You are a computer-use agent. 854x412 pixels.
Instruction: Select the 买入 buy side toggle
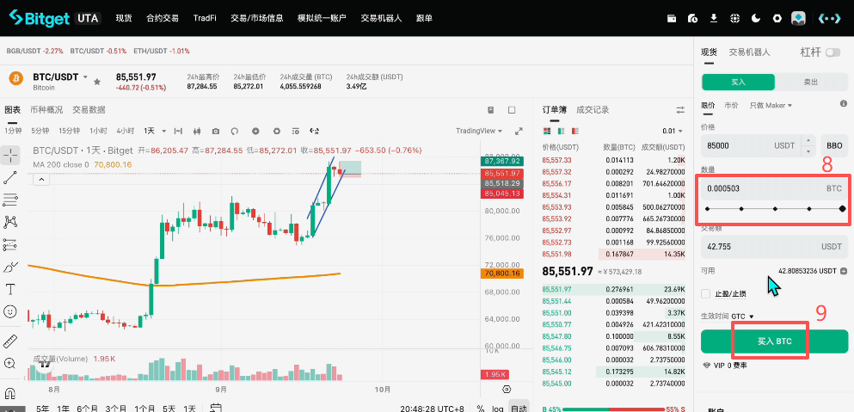738,83
